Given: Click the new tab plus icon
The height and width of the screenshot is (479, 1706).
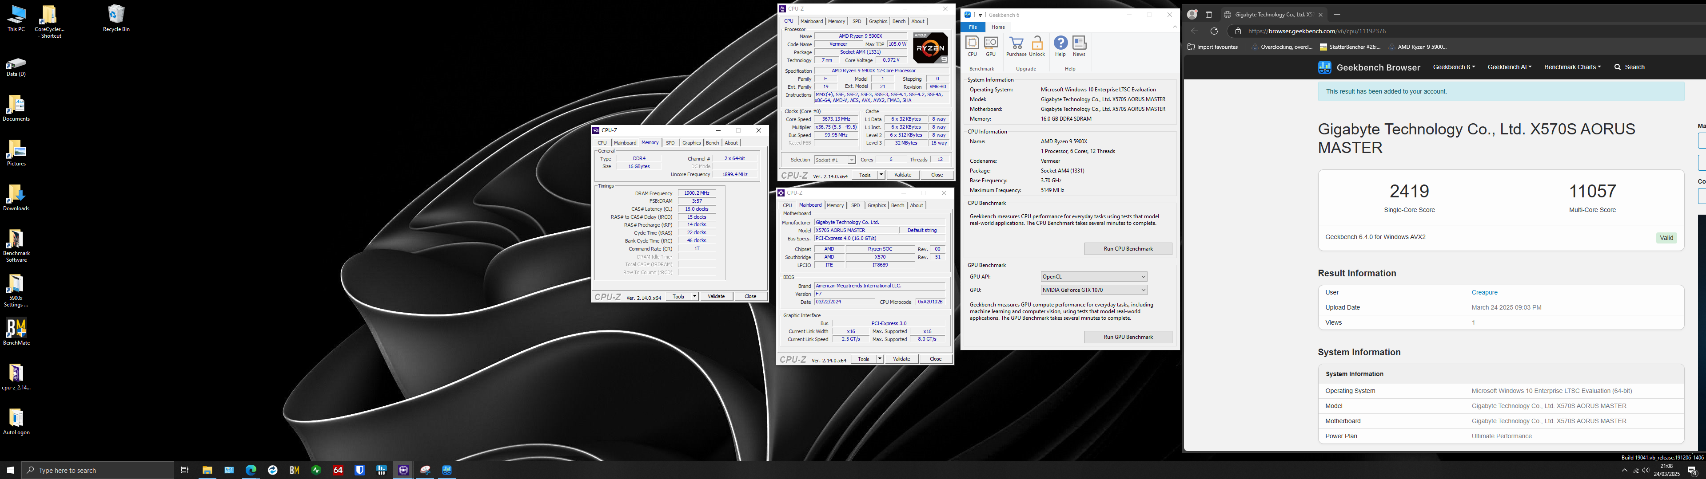Looking at the screenshot, I should [x=1337, y=15].
